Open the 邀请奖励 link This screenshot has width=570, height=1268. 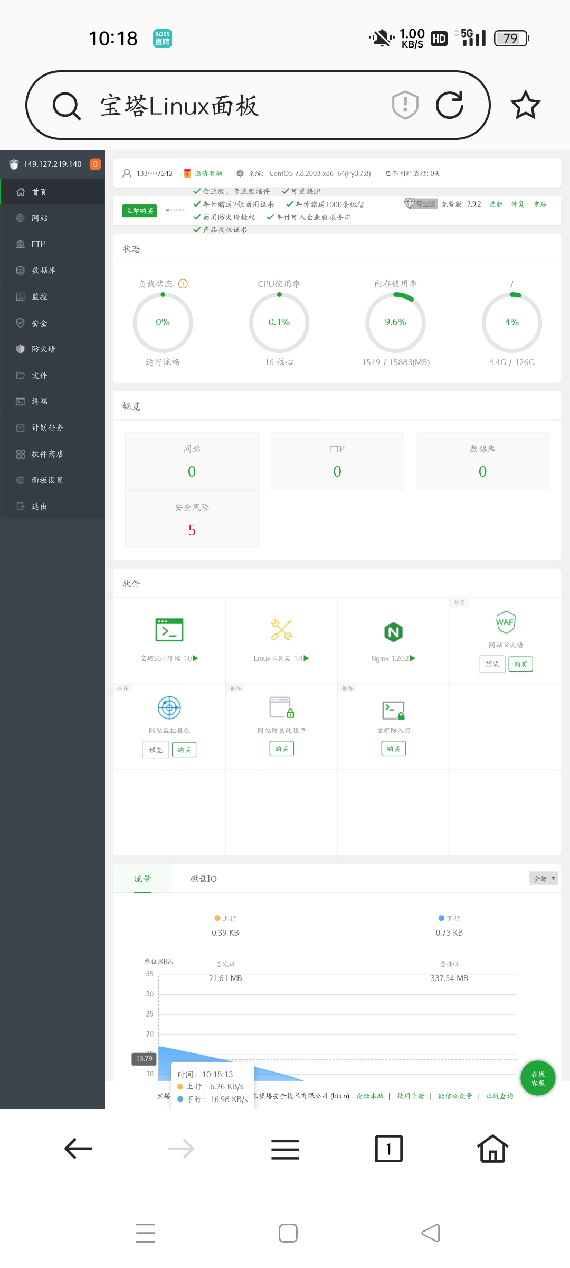(203, 173)
